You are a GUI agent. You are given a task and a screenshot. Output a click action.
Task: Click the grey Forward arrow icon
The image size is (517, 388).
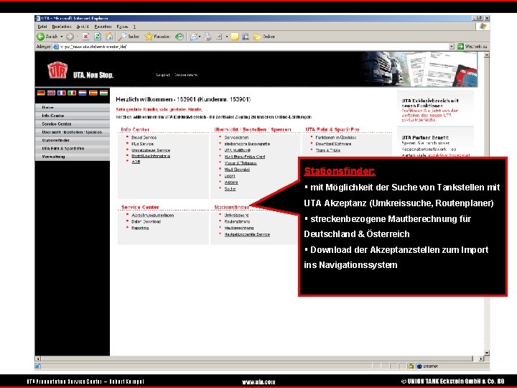[x=69, y=37]
